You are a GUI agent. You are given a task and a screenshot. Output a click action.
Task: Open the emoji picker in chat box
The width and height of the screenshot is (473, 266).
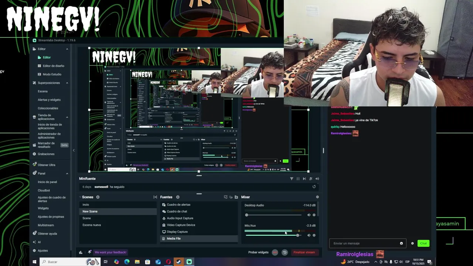[401, 243]
